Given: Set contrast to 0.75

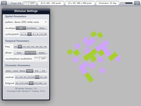Looking at the screenshot, I should tap(33, 77).
